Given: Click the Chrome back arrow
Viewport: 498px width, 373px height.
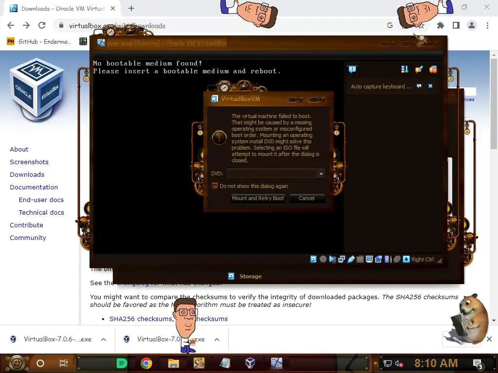Looking at the screenshot, I should click(11, 25).
